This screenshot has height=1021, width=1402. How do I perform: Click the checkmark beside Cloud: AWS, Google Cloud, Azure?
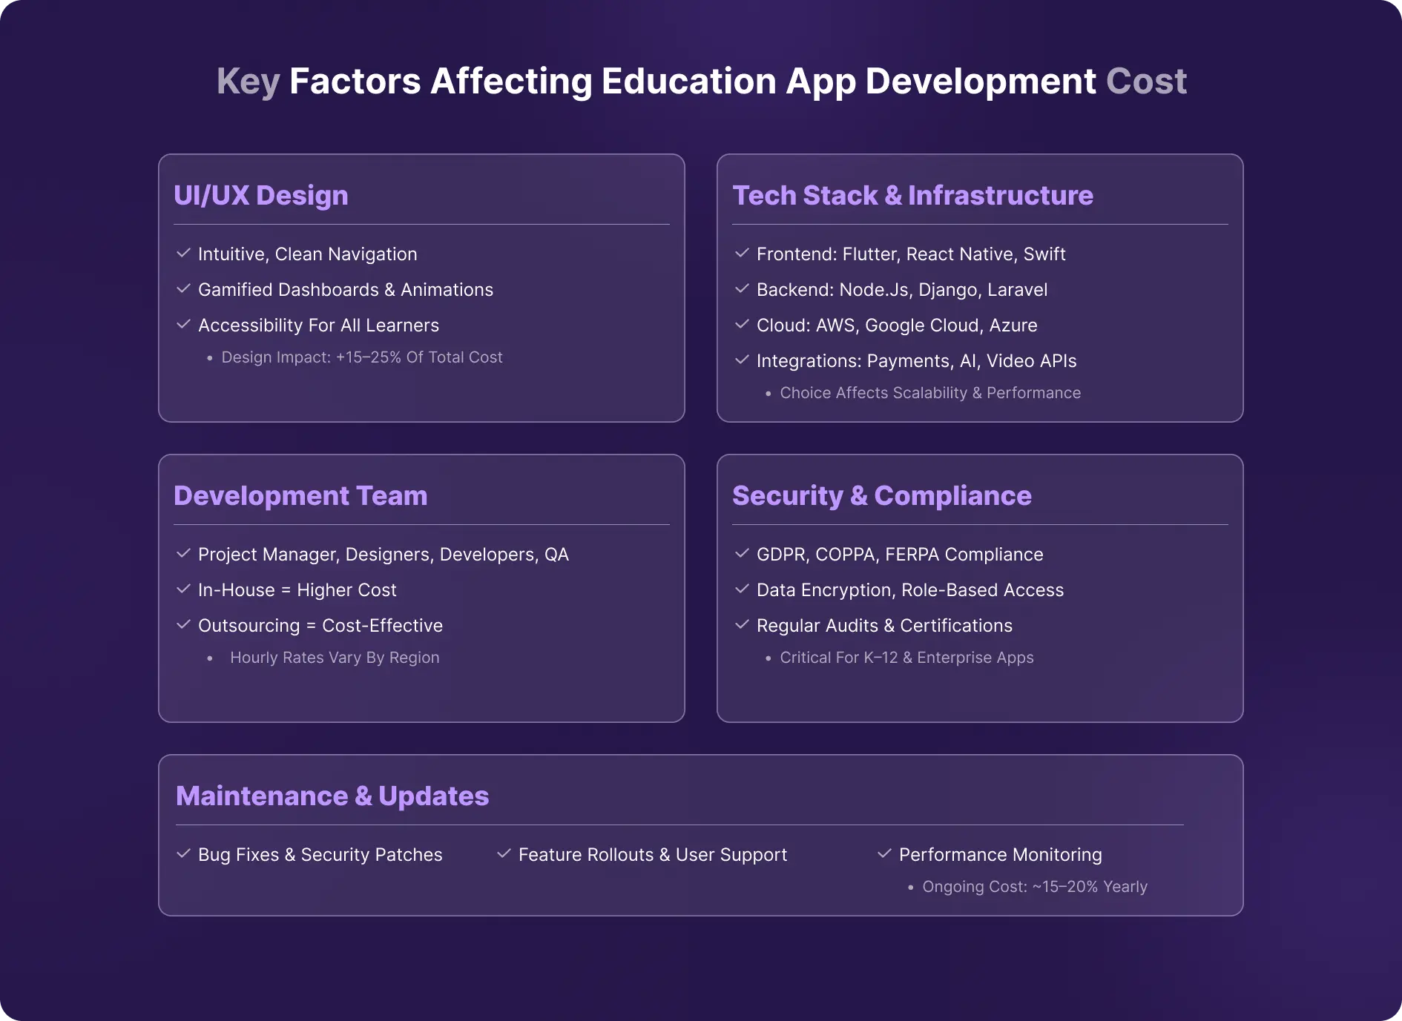pos(742,325)
